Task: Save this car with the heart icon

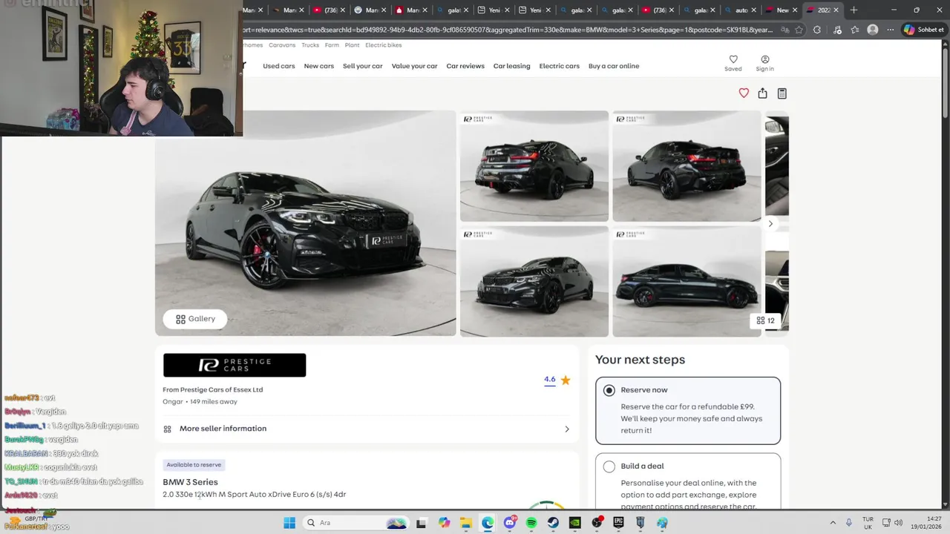Action: coord(744,93)
